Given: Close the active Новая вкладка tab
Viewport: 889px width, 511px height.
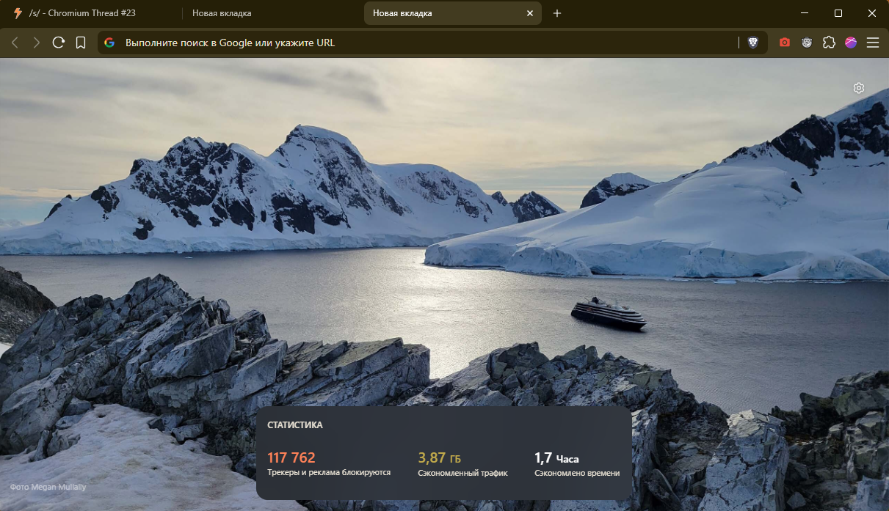Looking at the screenshot, I should (530, 13).
